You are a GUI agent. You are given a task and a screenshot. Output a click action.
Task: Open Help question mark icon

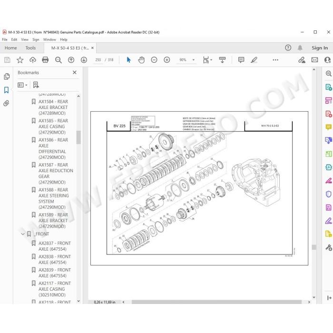(288, 48)
